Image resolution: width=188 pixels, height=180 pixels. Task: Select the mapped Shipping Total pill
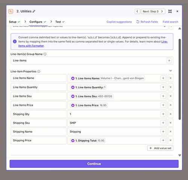tap(88, 141)
